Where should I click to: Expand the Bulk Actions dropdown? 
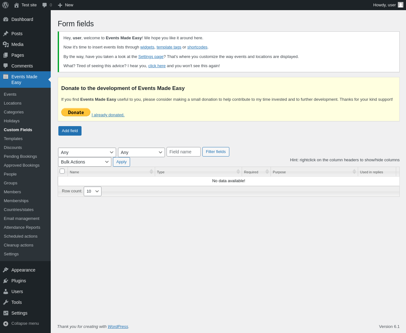pos(85,162)
